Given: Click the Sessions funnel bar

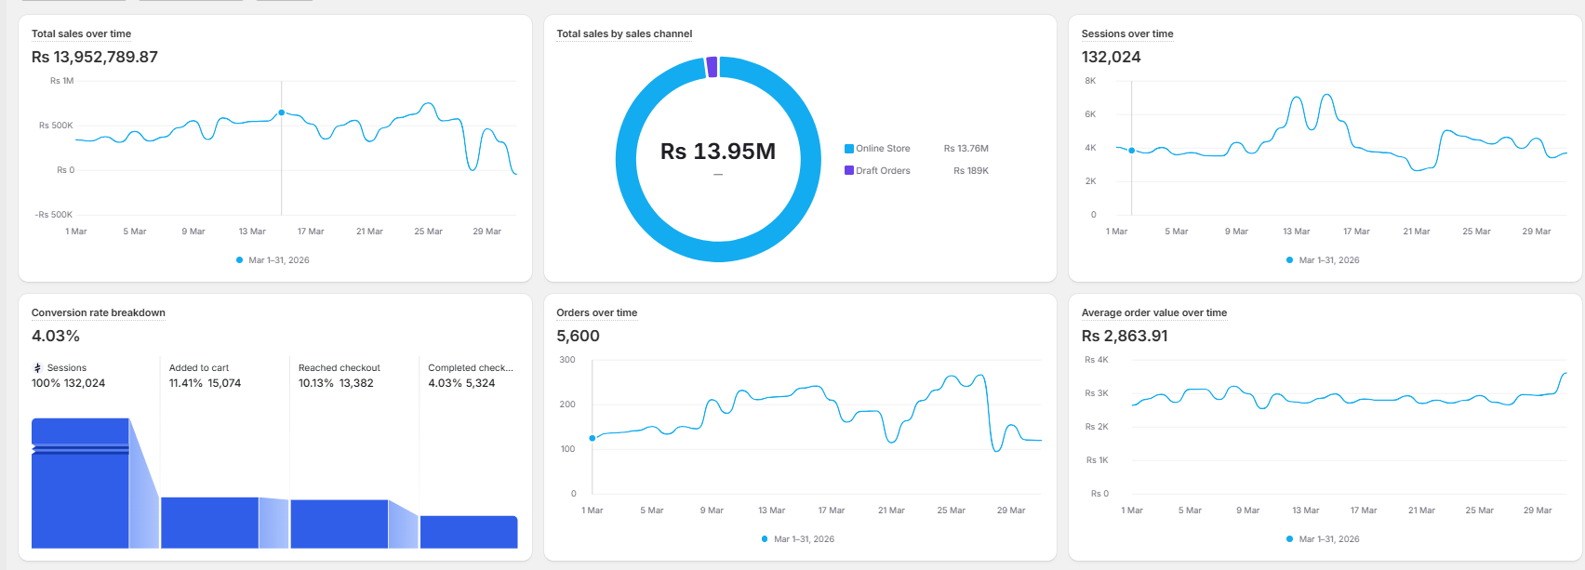Looking at the screenshot, I should click(x=80, y=484).
